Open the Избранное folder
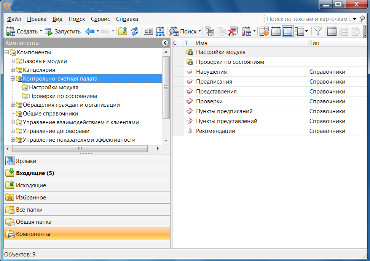Viewport: 370px width, 261px height. pos(87,198)
